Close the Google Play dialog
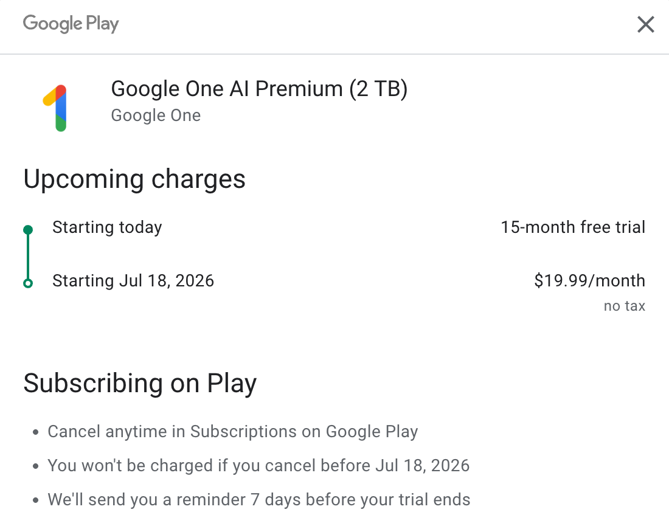This screenshot has width=669, height=529. [x=645, y=24]
